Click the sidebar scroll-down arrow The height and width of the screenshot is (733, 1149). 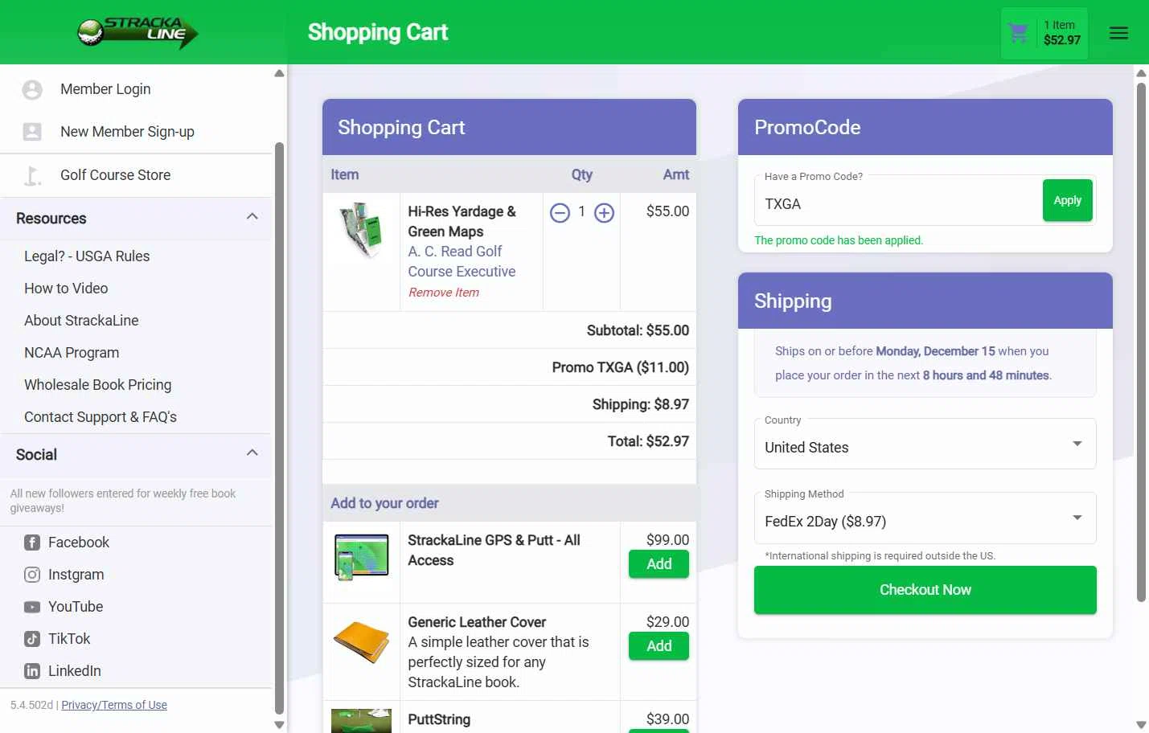click(x=279, y=725)
